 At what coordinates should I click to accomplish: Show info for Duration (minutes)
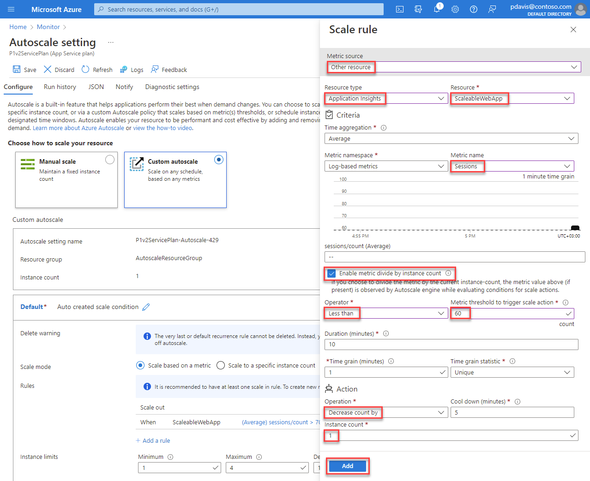pyautogui.click(x=386, y=333)
